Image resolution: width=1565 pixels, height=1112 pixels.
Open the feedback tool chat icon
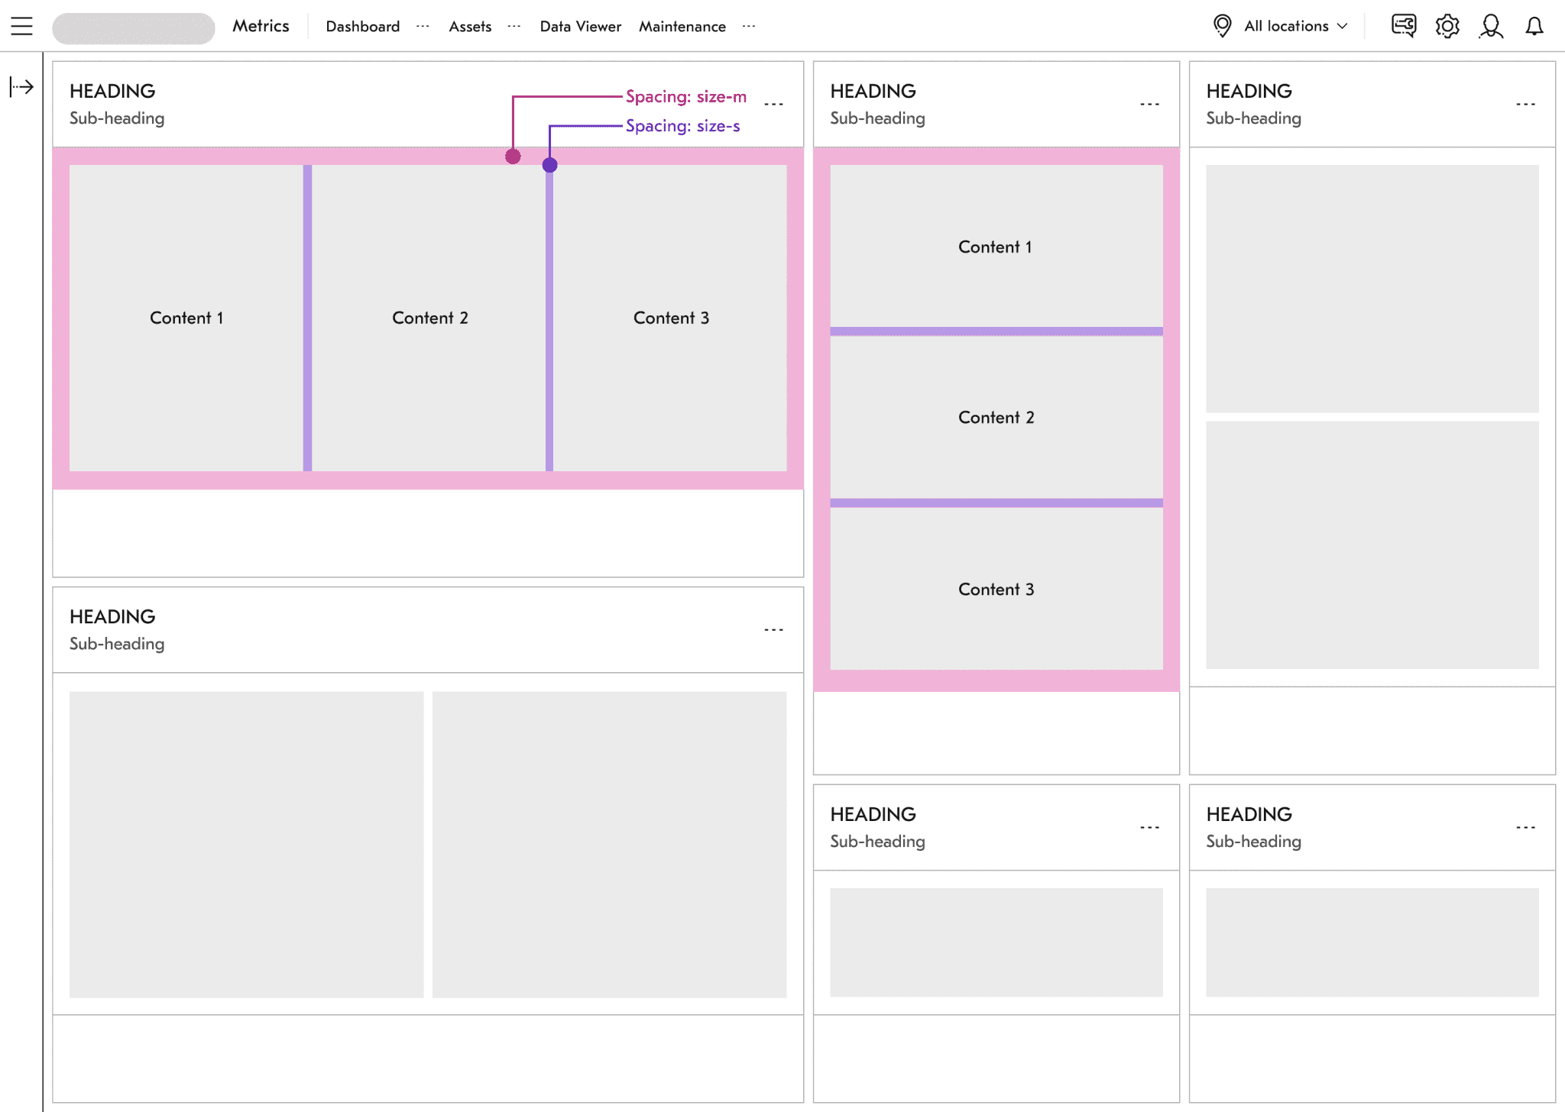1403,25
